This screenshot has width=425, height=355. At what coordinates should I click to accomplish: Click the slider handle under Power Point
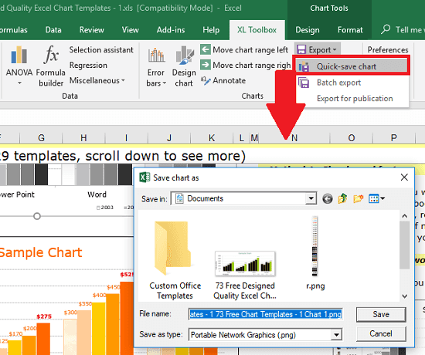(x=37, y=216)
